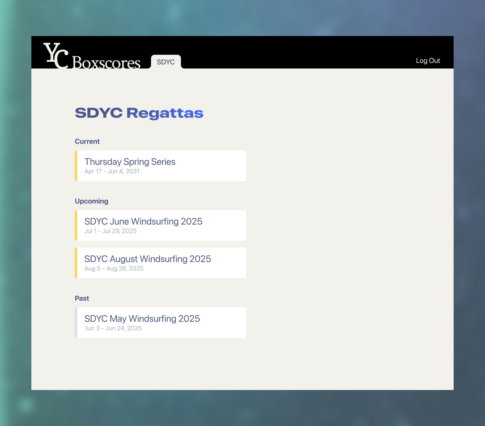
Task: Click the Aug 5 - Aug 26, 2025 date
Action: tap(114, 268)
